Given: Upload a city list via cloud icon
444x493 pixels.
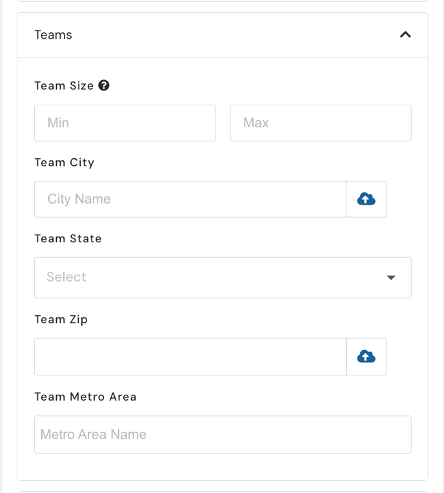Looking at the screenshot, I should (x=366, y=199).
